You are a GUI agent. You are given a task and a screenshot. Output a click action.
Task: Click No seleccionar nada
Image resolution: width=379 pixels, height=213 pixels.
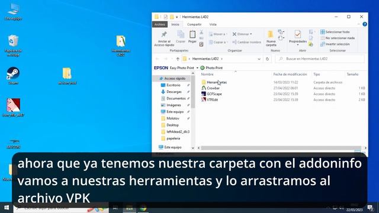[x=338, y=38]
